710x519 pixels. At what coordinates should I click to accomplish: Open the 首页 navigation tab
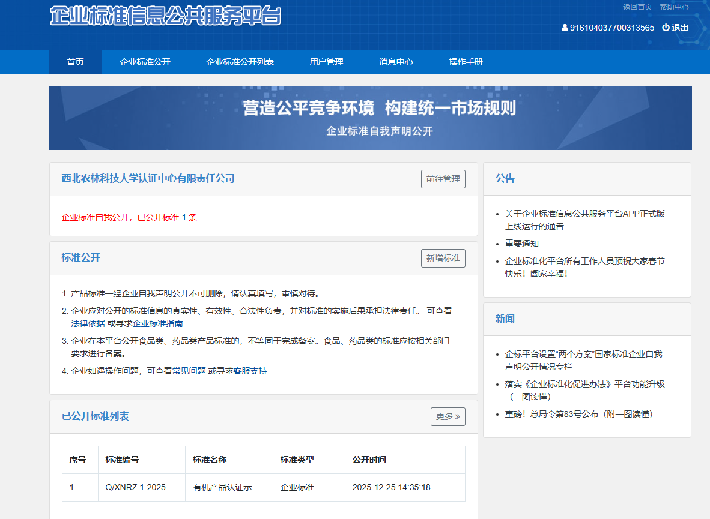(x=75, y=62)
